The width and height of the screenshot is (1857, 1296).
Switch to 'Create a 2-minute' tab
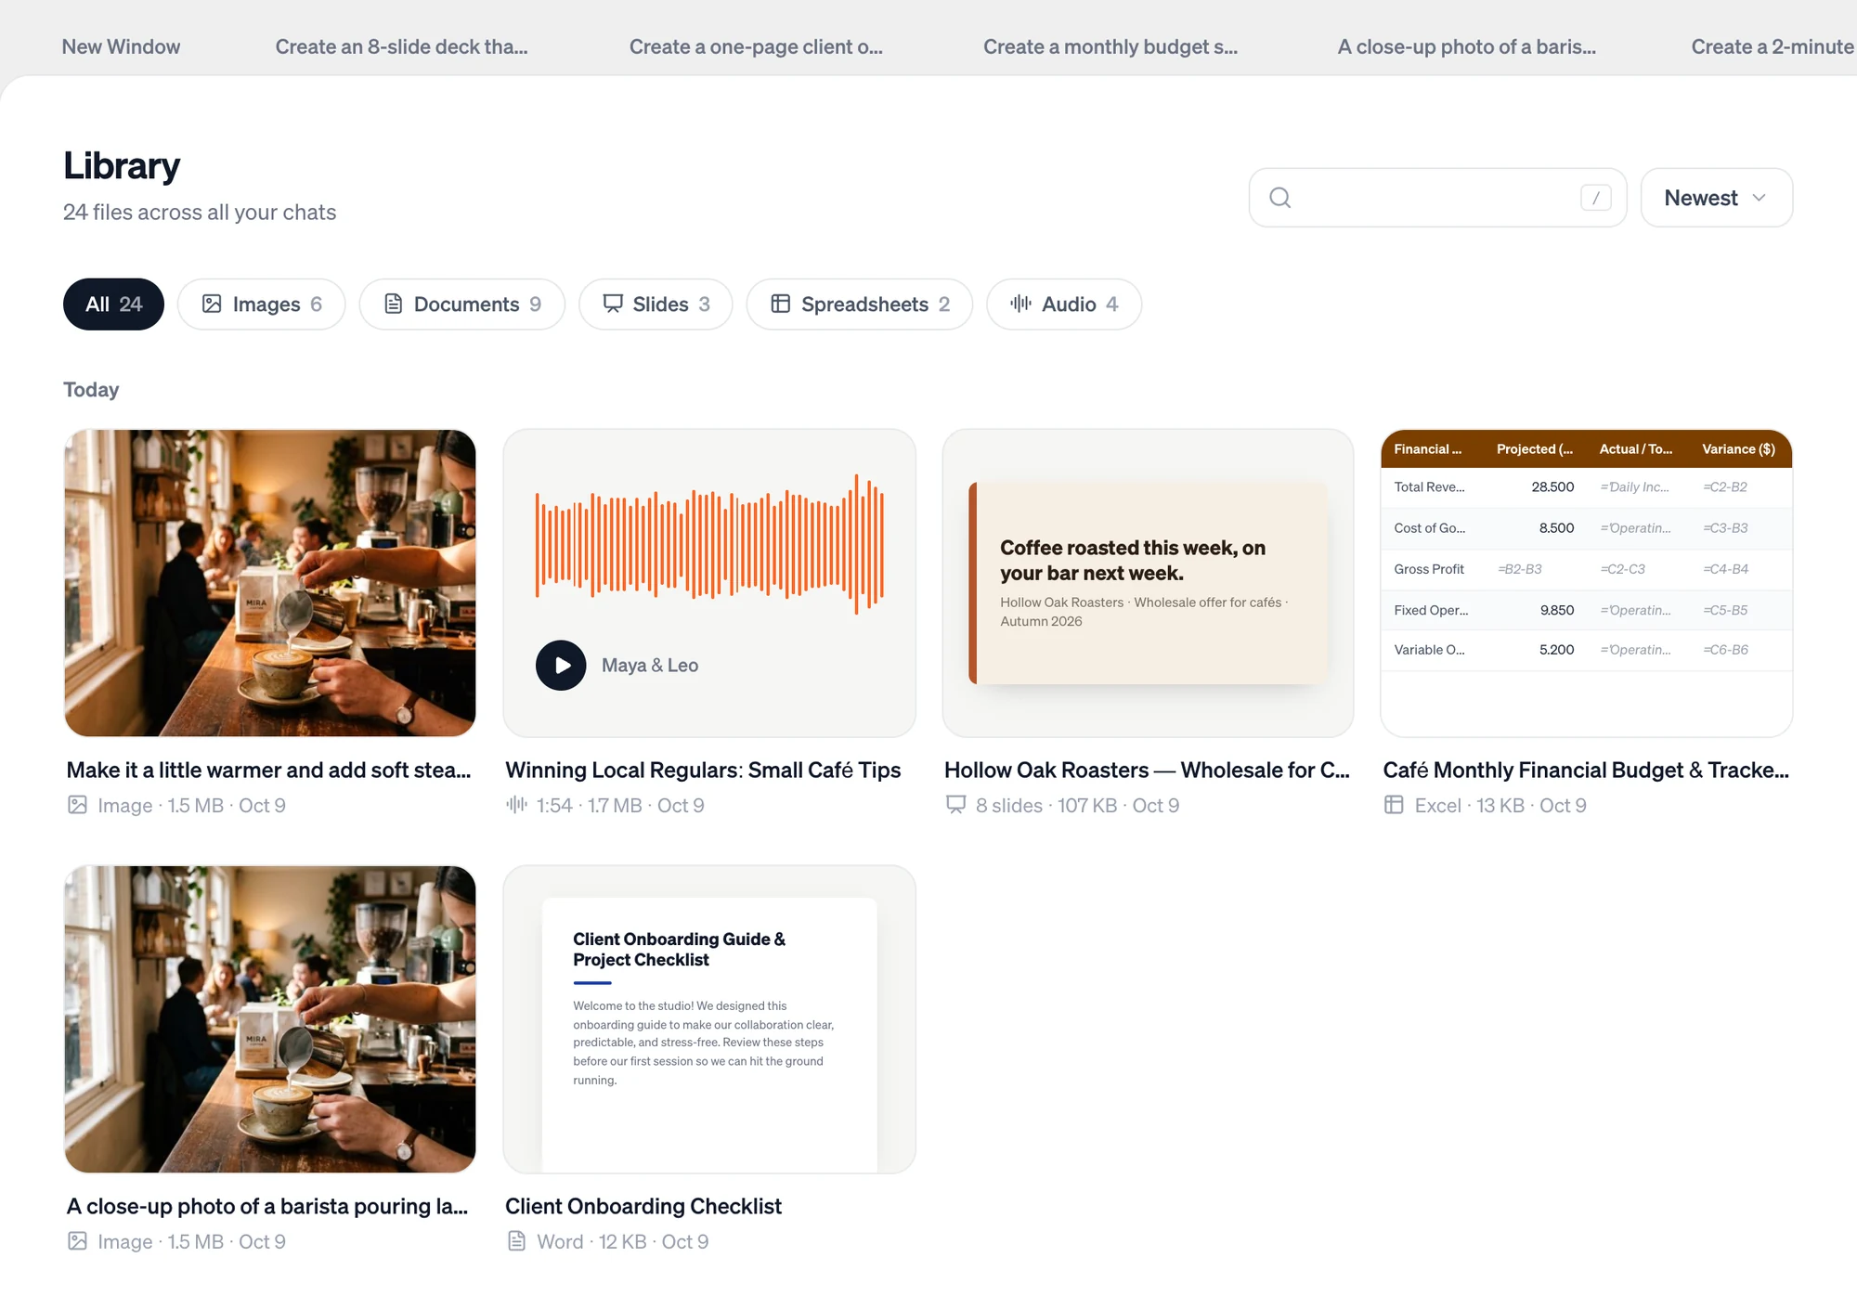[1773, 46]
